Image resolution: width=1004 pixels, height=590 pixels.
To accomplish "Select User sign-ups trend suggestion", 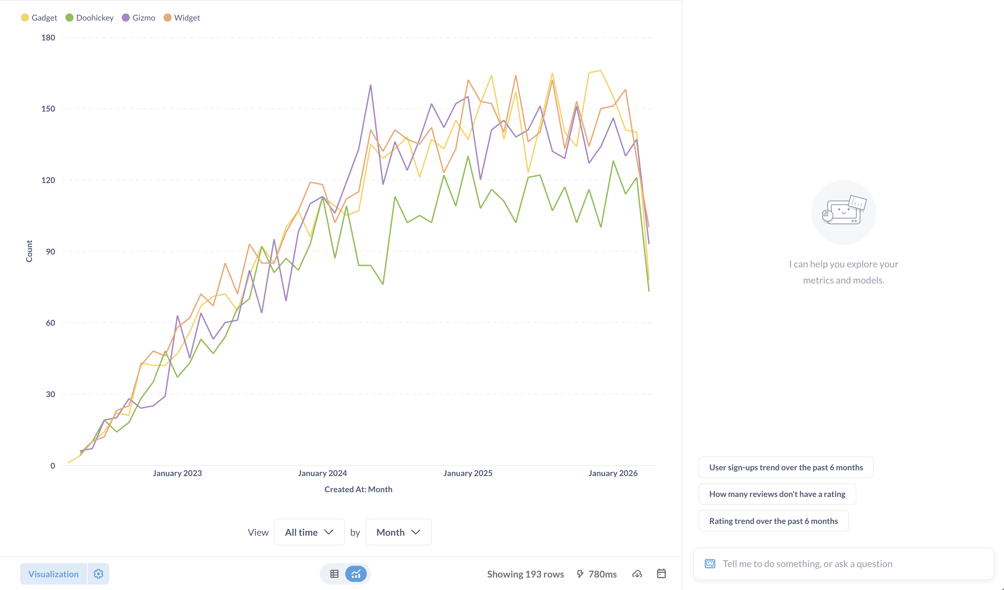I will coord(786,467).
